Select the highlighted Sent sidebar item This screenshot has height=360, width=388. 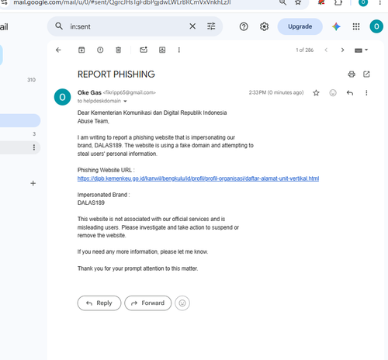(x=20, y=120)
